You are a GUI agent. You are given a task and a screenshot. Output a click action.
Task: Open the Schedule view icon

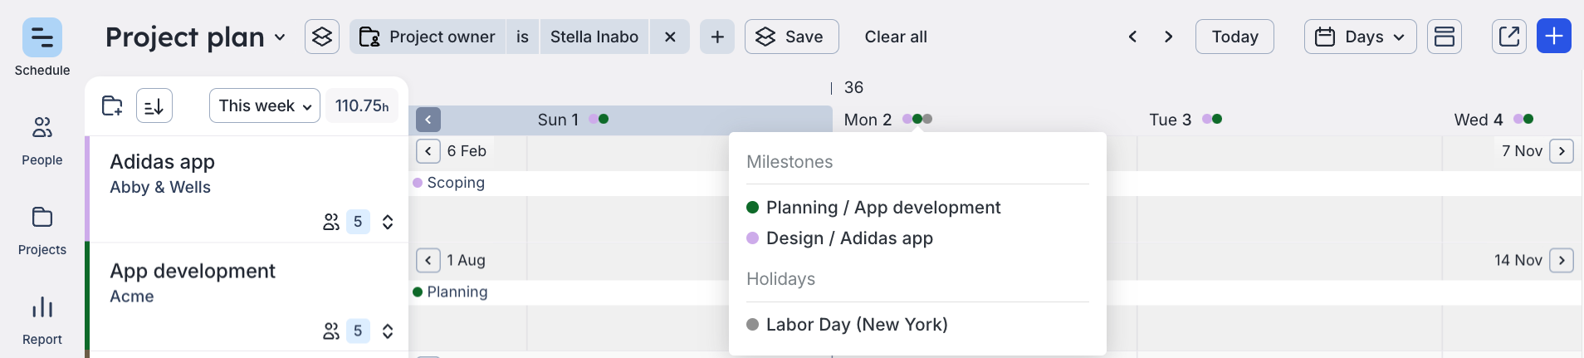[x=42, y=37]
